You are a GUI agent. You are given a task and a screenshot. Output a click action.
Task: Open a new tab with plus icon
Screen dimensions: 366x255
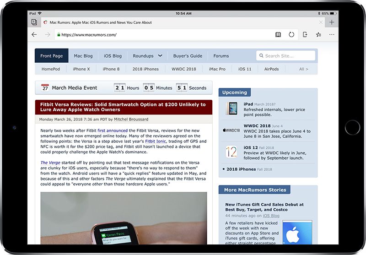click(x=332, y=22)
